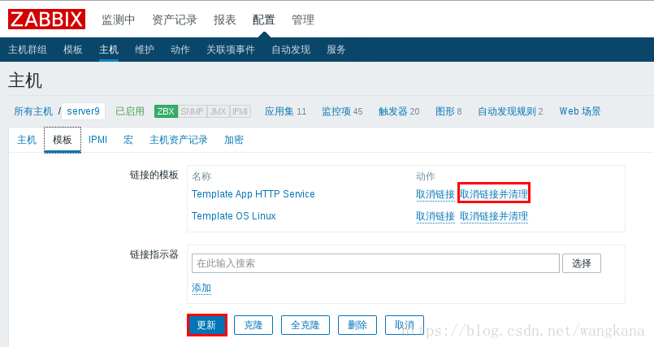
Task: Switch to the IPMI form tab
Action: coord(98,140)
